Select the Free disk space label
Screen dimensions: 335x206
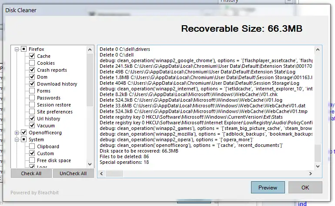[x=54, y=160]
